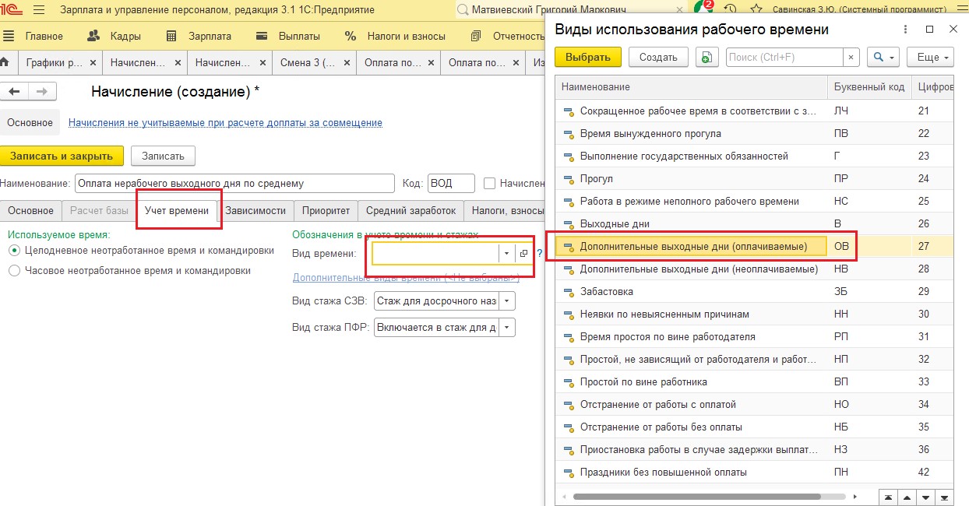Image resolution: width=969 pixels, height=506 pixels.
Task: Select row Время вынужденного прогула
Action: [754, 133]
